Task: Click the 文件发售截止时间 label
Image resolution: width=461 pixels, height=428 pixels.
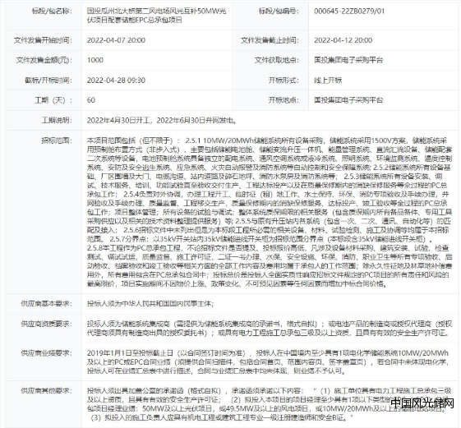Action: 270,40
